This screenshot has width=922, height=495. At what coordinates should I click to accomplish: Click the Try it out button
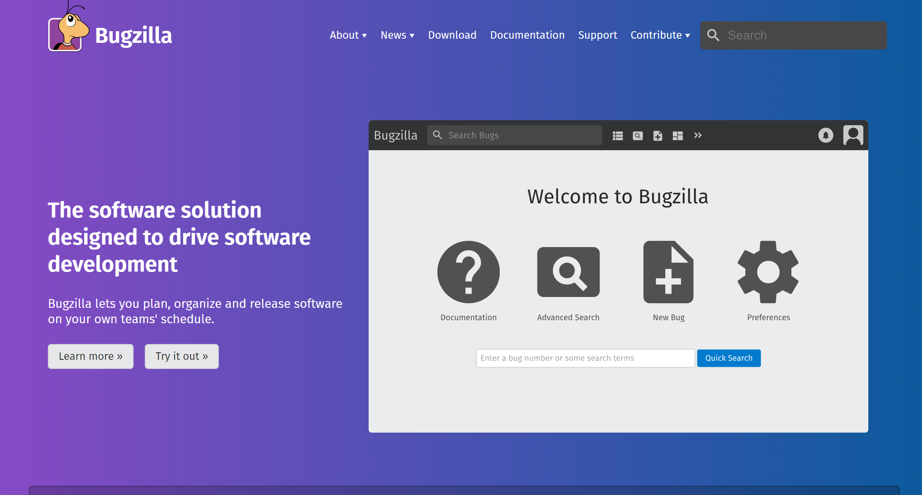pos(182,356)
